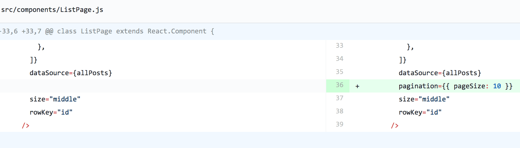Screen dimensions: 520x148
Task: Click the blue value 10 in pageSize
Action: pyautogui.click(x=497, y=86)
